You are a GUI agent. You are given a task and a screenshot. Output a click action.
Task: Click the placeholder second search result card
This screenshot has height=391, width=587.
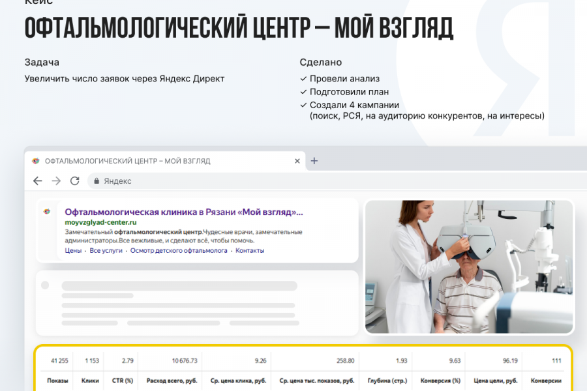pos(197,303)
